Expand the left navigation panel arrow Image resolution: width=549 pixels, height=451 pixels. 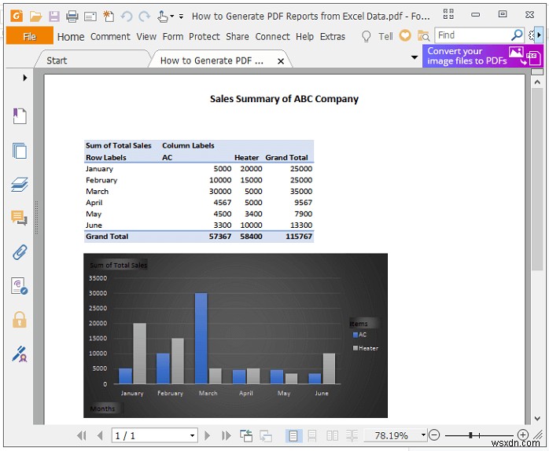coord(24,78)
